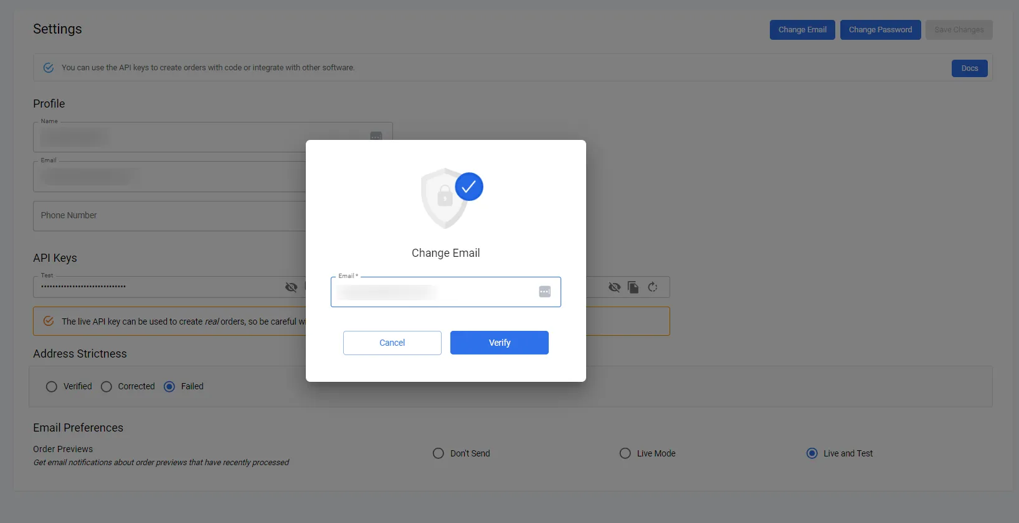Screen dimensions: 1019x523
Task: Click the profile Email field on Settings page
Action: (x=169, y=177)
